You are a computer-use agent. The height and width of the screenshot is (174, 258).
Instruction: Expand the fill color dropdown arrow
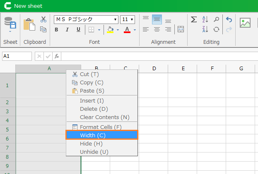[x=118, y=30]
